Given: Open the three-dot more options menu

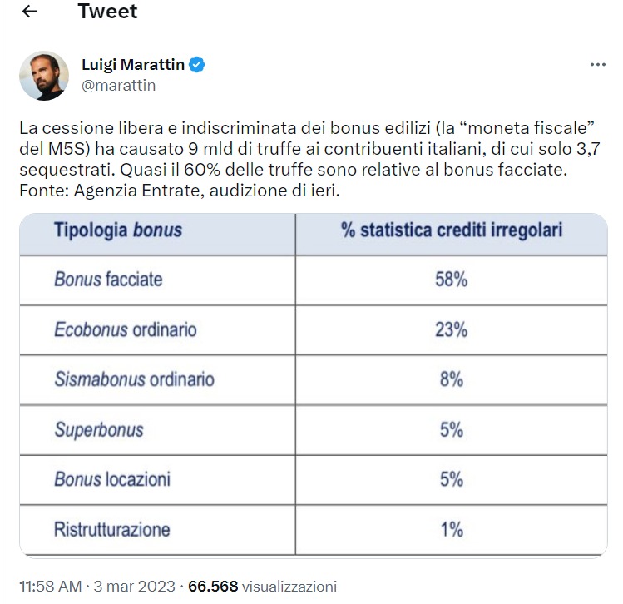Looking at the screenshot, I should [x=597, y=64].
